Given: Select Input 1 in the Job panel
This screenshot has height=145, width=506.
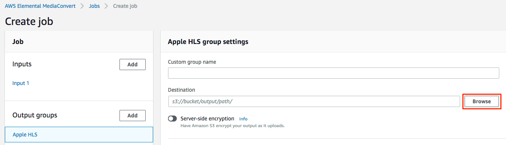Looking at the screenshot, I should 21,83.
